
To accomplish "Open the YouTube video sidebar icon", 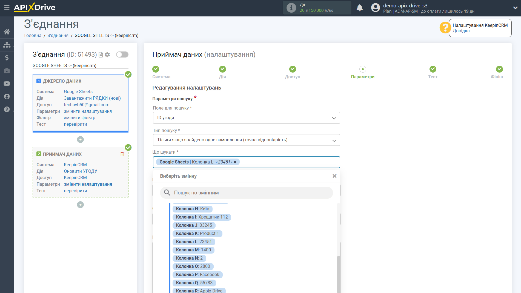I will point(7,84).
